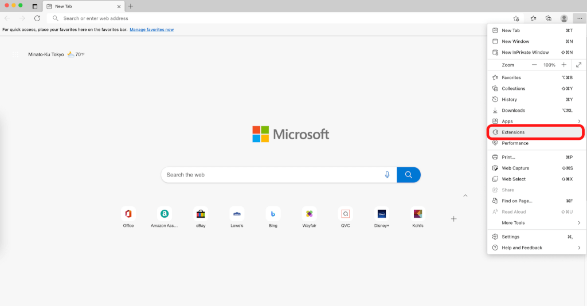Open the Performance menu entry
The height and width of the screenshot is (306, 587).
537,143
